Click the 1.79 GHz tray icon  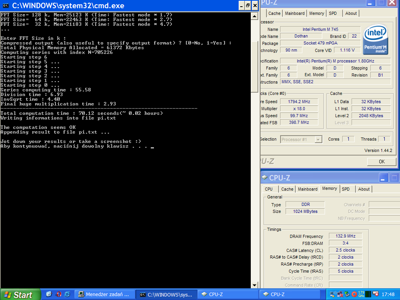click(x=361, y=294)
